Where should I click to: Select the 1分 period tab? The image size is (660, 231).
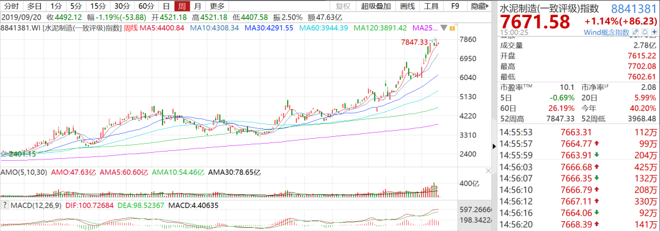[56, 6]
